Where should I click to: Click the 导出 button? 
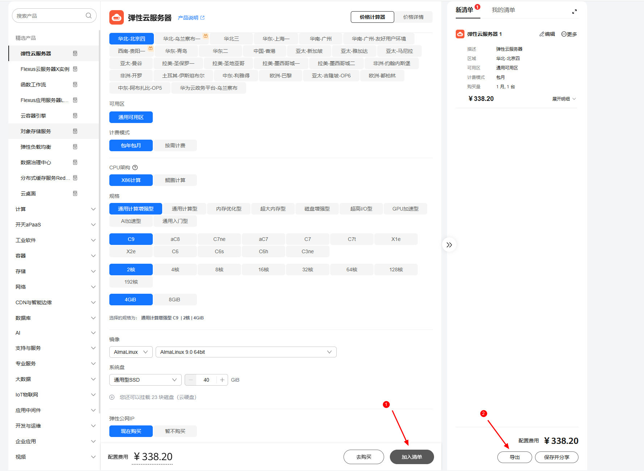(x=515, y=457)
